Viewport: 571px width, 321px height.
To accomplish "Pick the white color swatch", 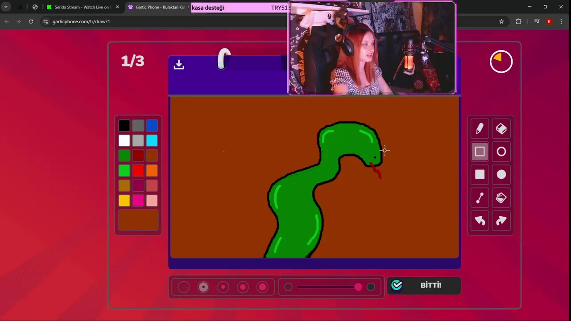I will coord(124,141).
